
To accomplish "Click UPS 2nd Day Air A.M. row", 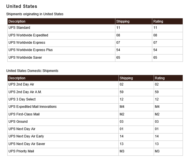I will [95, 92].
